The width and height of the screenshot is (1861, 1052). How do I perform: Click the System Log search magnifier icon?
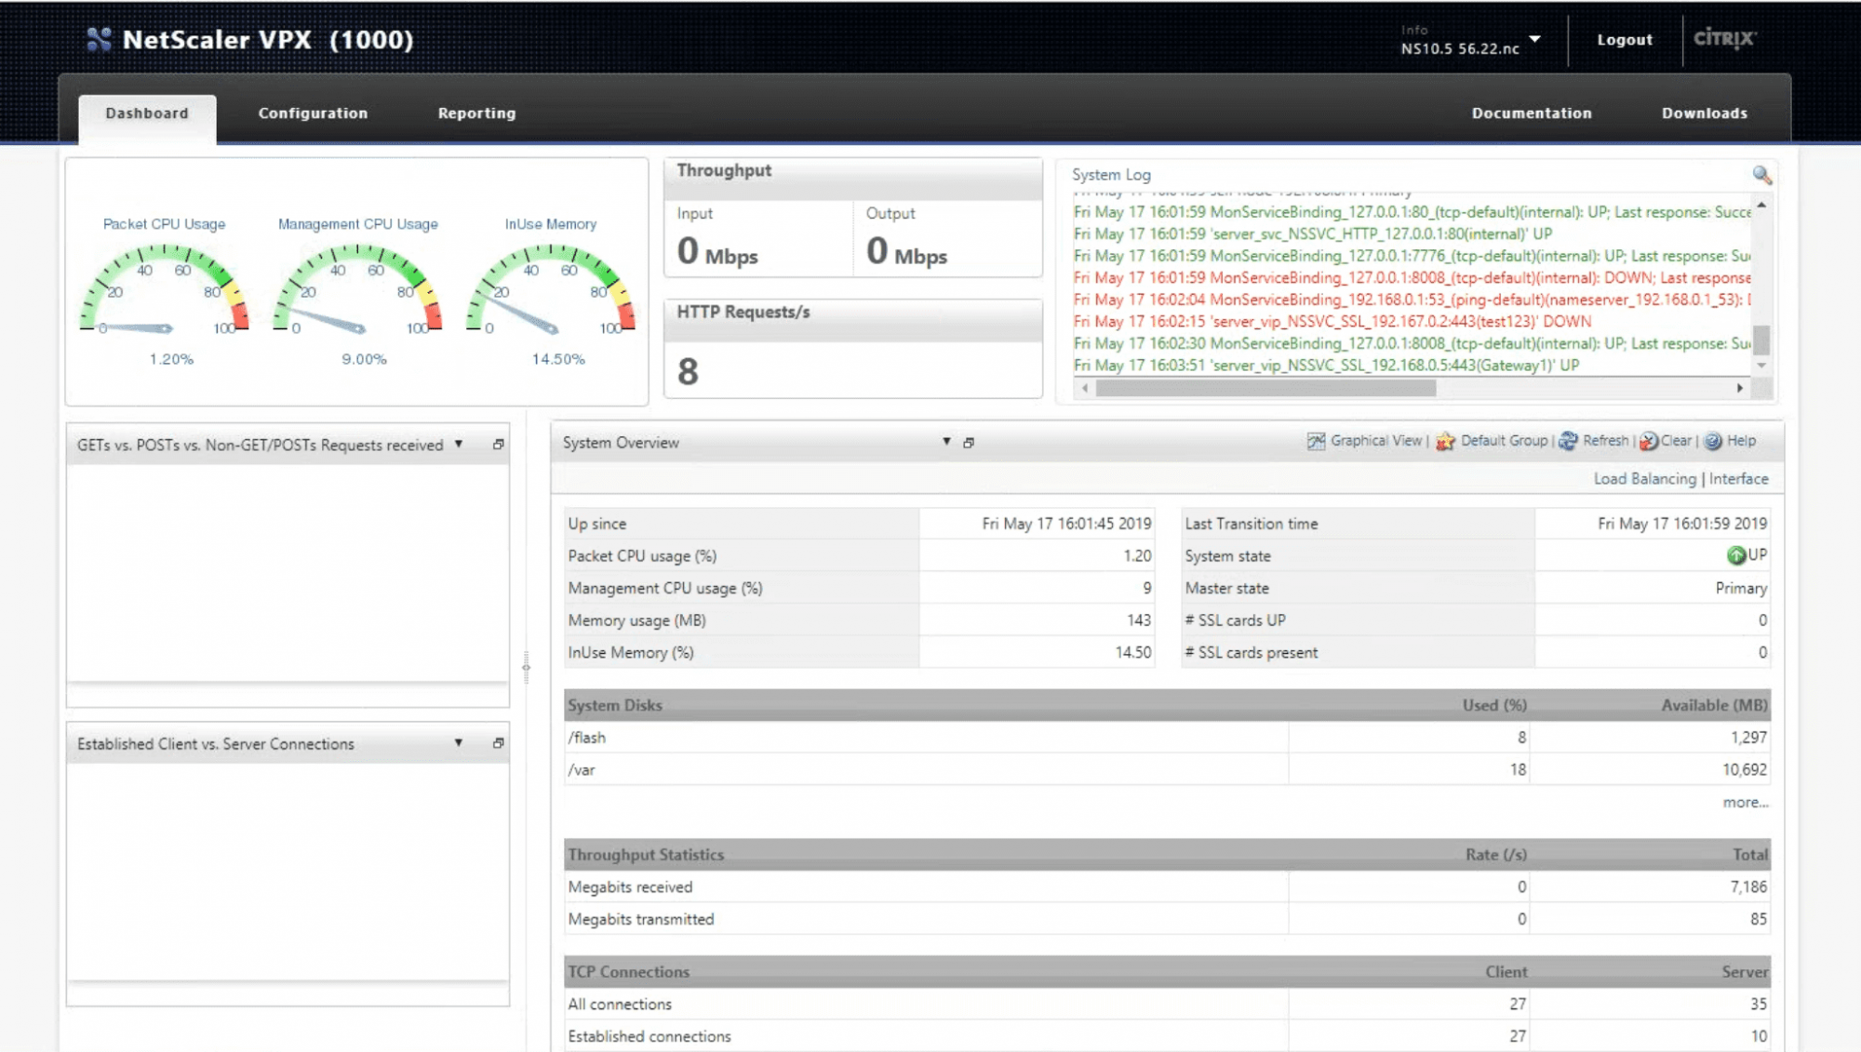1761,175
